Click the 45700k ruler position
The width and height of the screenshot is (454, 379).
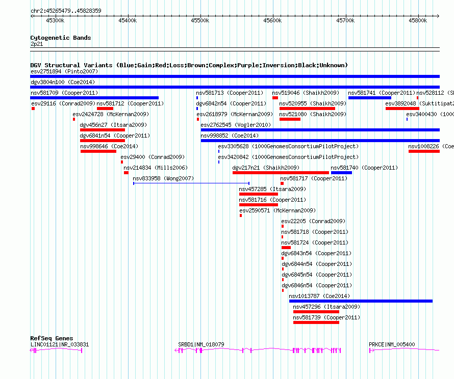(x=345, y=20)
